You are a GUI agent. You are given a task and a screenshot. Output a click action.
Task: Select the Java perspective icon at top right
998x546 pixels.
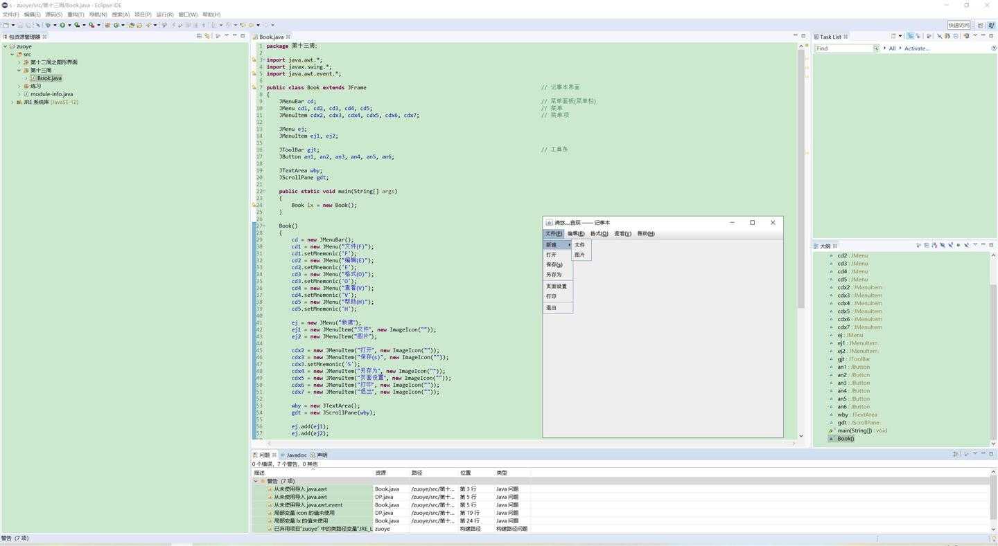(991, 25)
